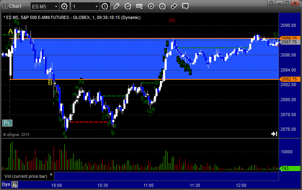Click the red (R) marker on chart
This screenshot has width=302, height=190.
[172, 21]
